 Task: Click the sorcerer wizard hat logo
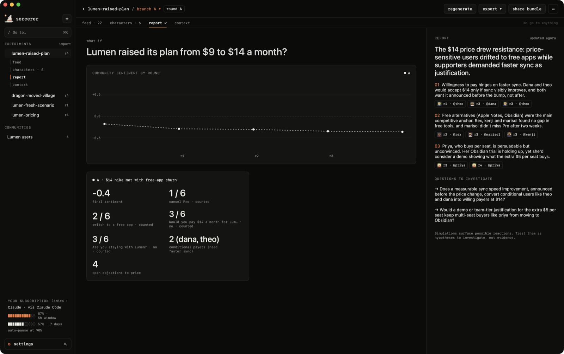tap(9, 19)
